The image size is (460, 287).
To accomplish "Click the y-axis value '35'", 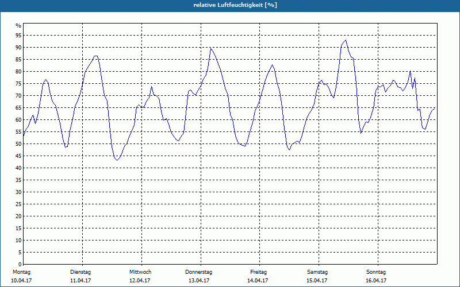I will (x=18, y=180).
